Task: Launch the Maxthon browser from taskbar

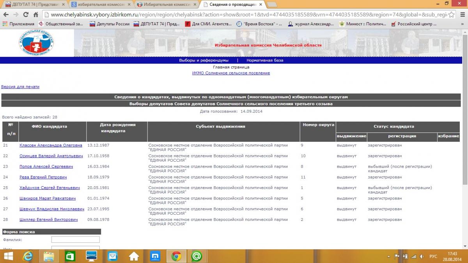Action: point(155,256)
